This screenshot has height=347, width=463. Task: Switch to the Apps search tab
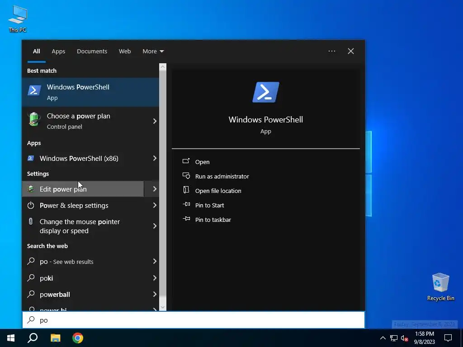(x=58, y=52)
